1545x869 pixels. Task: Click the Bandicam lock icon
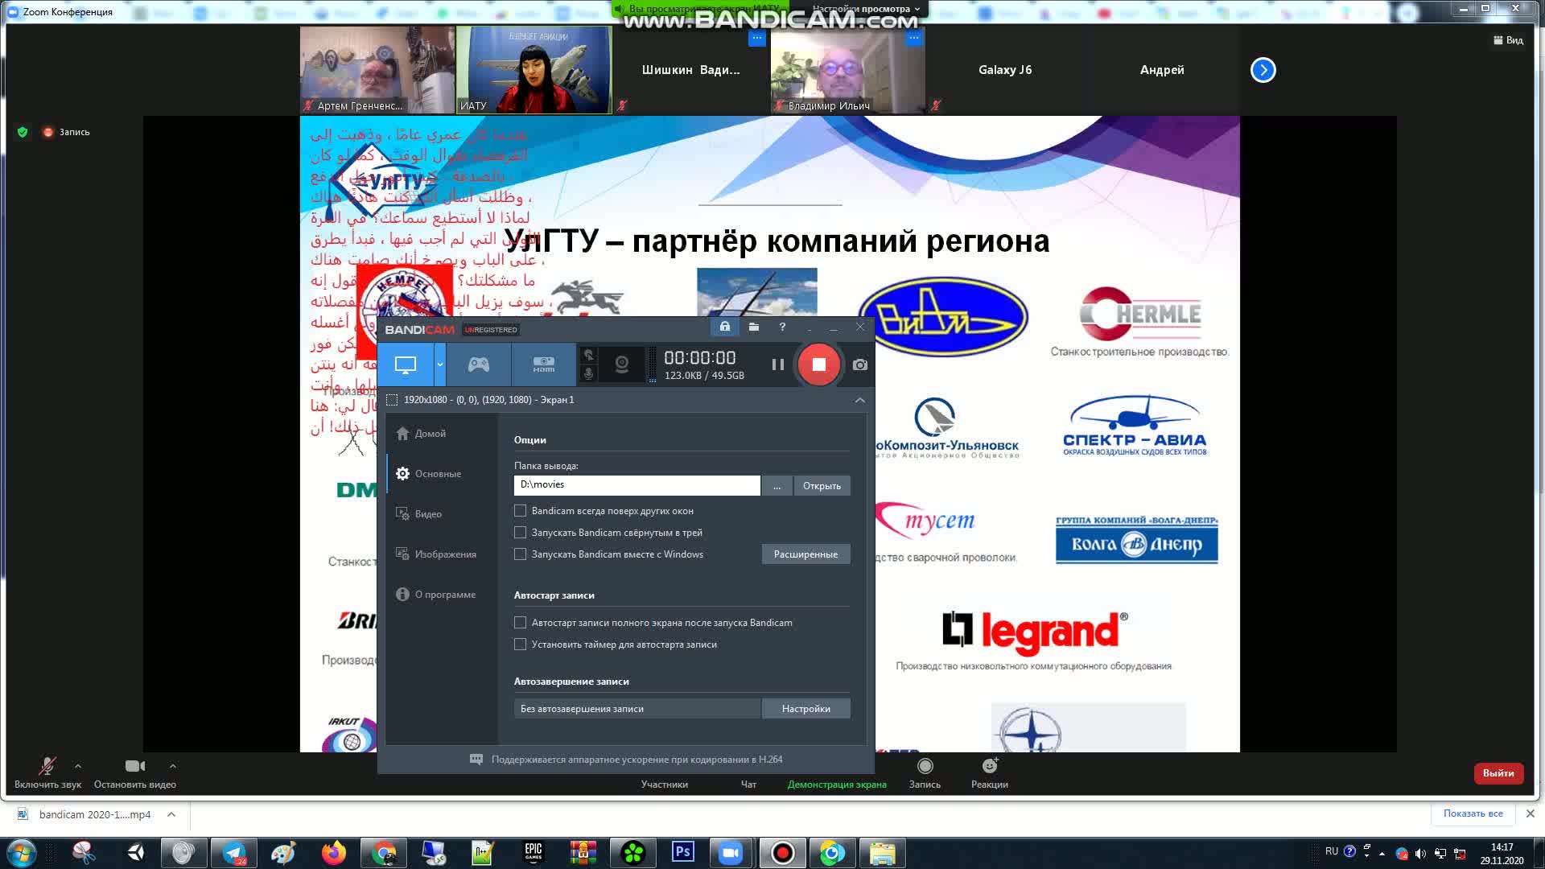724,327
